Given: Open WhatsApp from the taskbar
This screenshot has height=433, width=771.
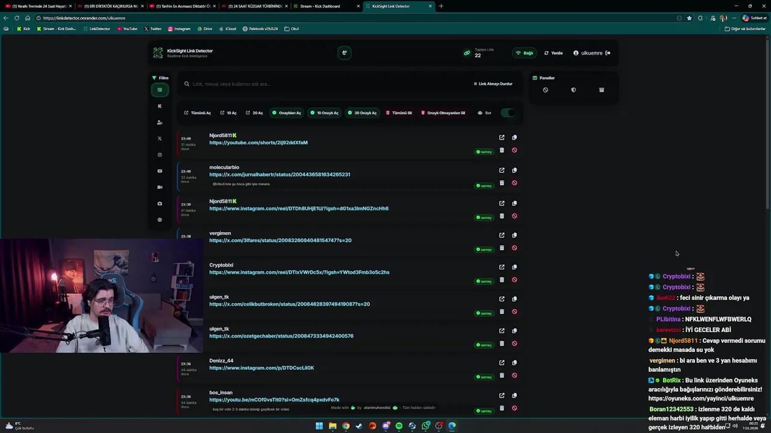Looking at the screenshot, I should pyautogui.click(x=425, y=426).
